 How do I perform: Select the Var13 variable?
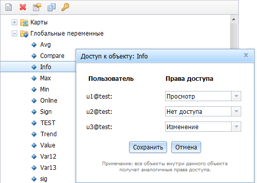(48, 168)
